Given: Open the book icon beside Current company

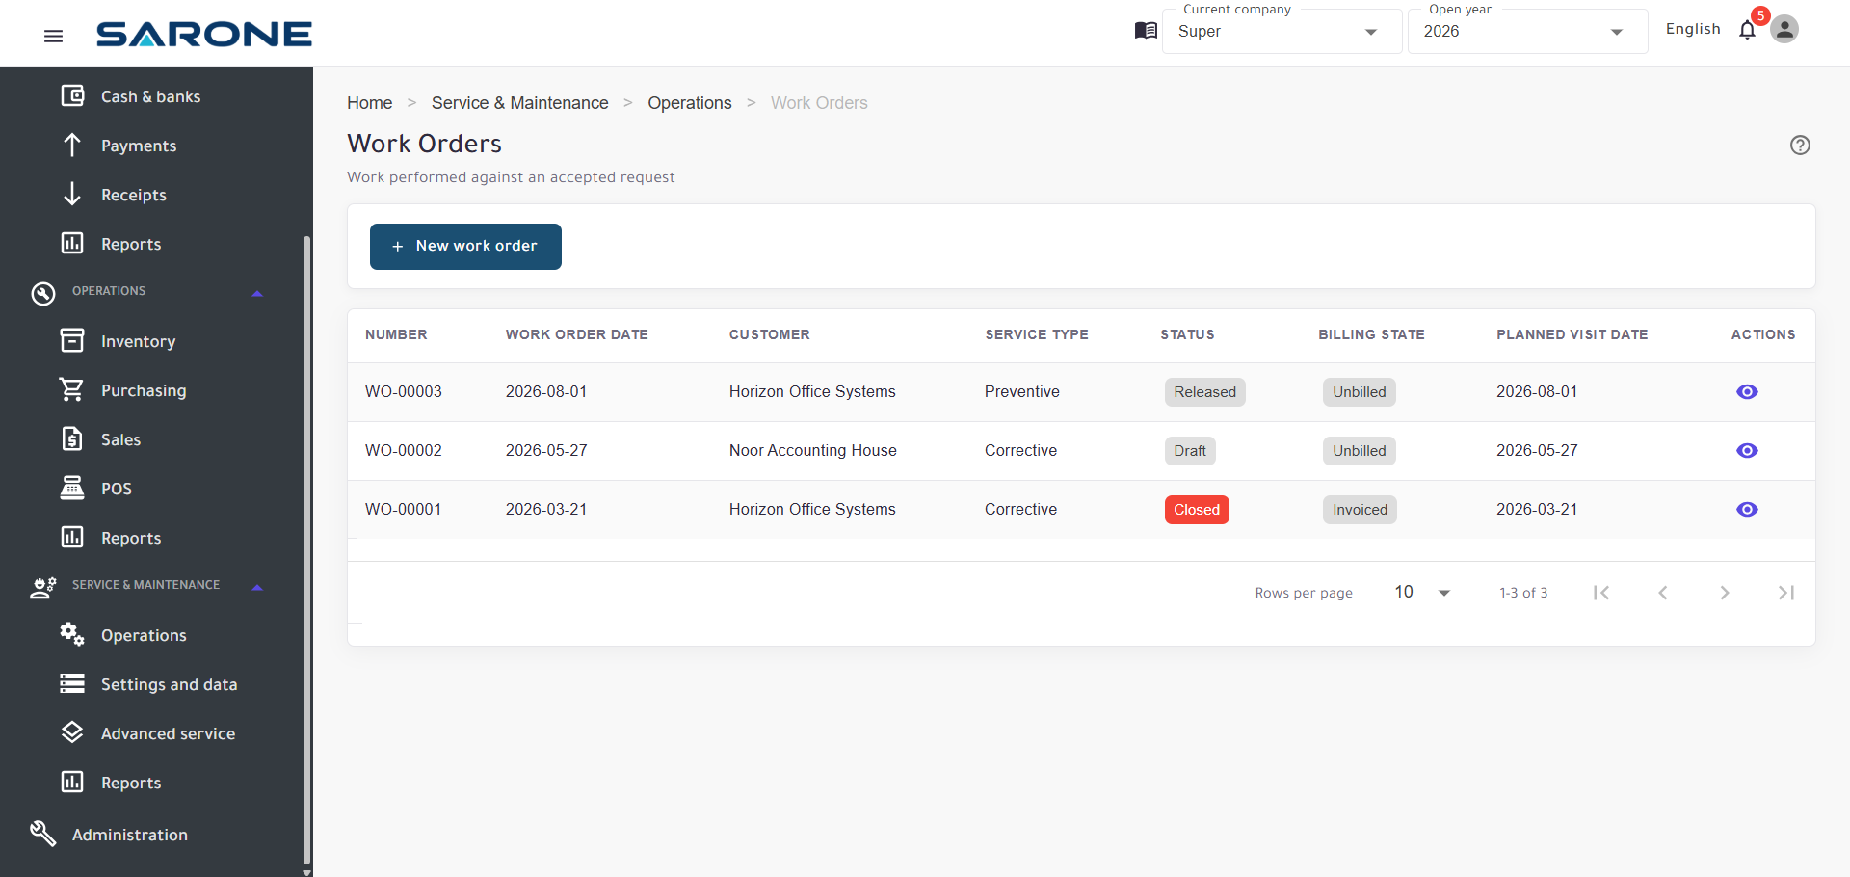Looking at the screenshot, I should (1146, 31).
